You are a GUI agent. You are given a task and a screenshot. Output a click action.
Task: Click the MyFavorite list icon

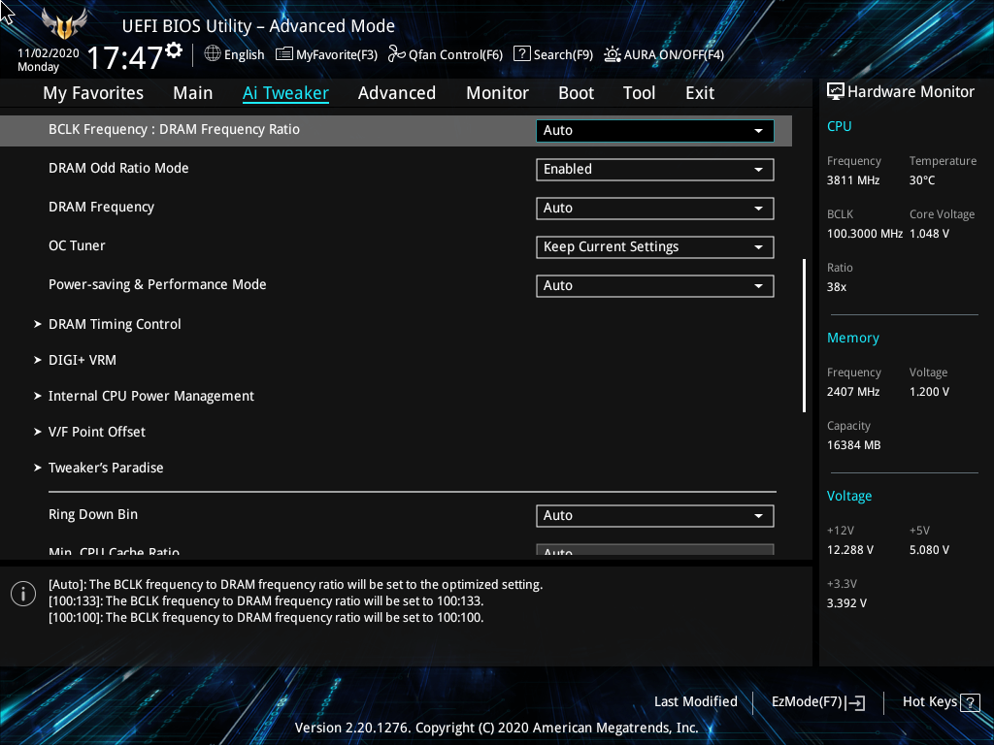284,54
